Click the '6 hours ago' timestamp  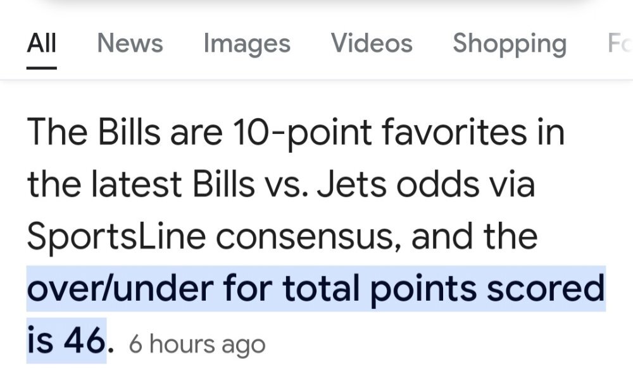[x=197, y=344]
